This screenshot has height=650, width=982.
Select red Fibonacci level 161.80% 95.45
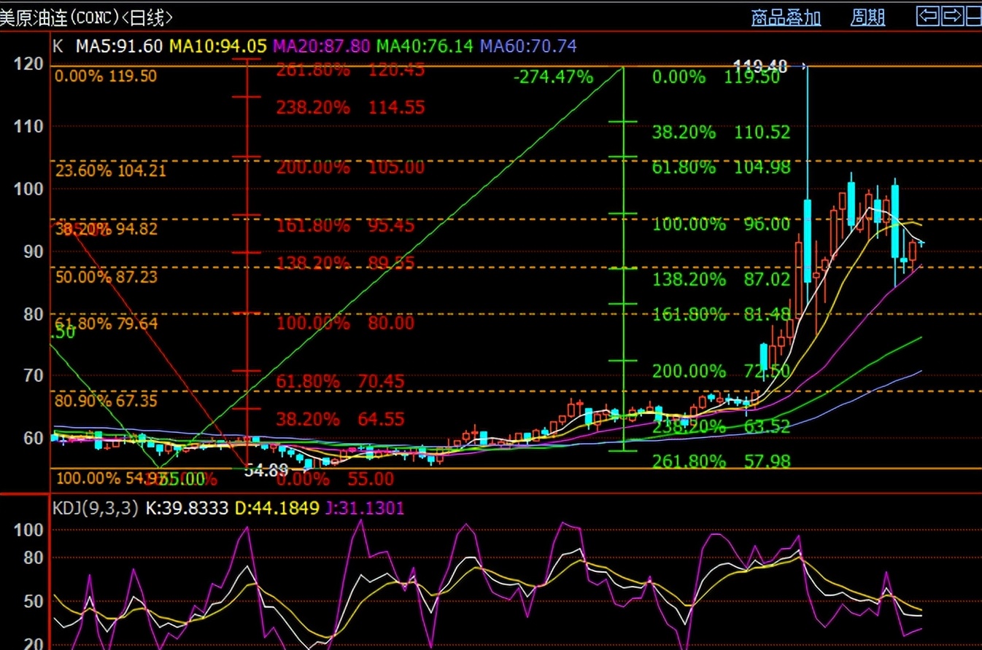(345, 225)
